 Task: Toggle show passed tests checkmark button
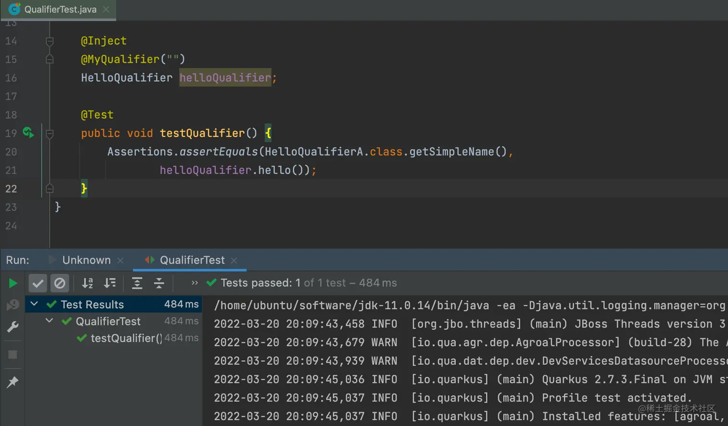pos(38,283)
